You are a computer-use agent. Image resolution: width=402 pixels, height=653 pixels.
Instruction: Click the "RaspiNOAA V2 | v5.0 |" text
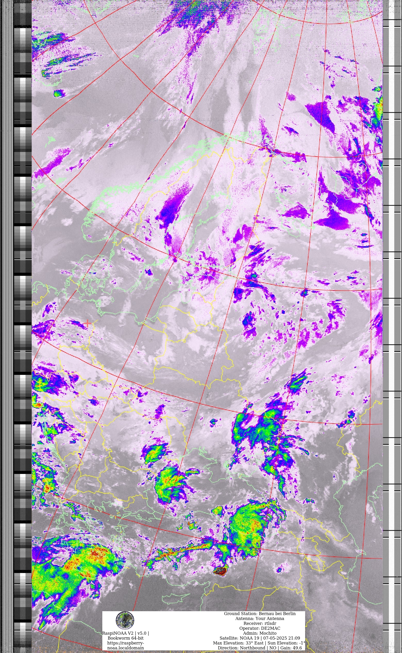[125, 633]
